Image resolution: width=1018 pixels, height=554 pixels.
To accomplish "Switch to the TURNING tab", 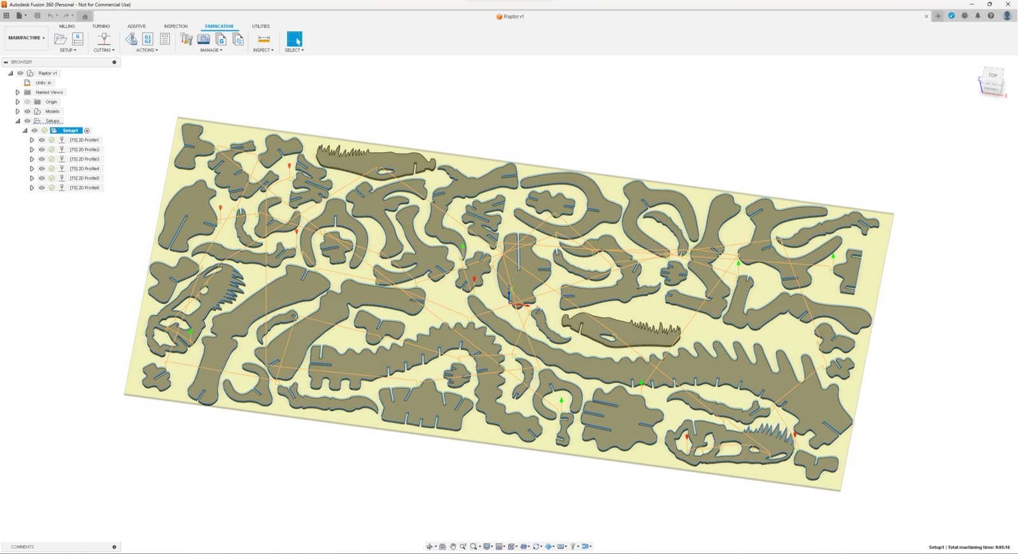I will 101,26.
